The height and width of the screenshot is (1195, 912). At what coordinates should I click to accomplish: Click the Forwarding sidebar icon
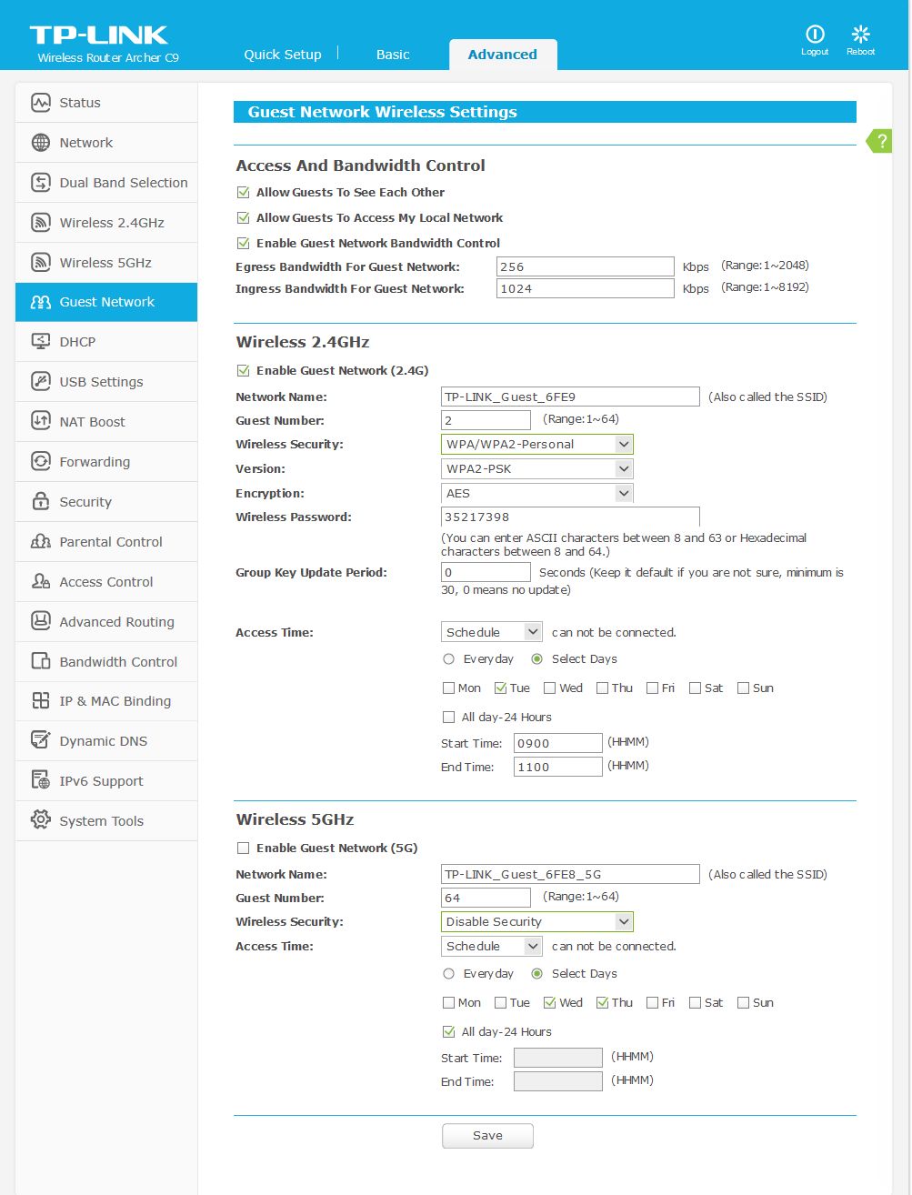[x=41, y=462]
